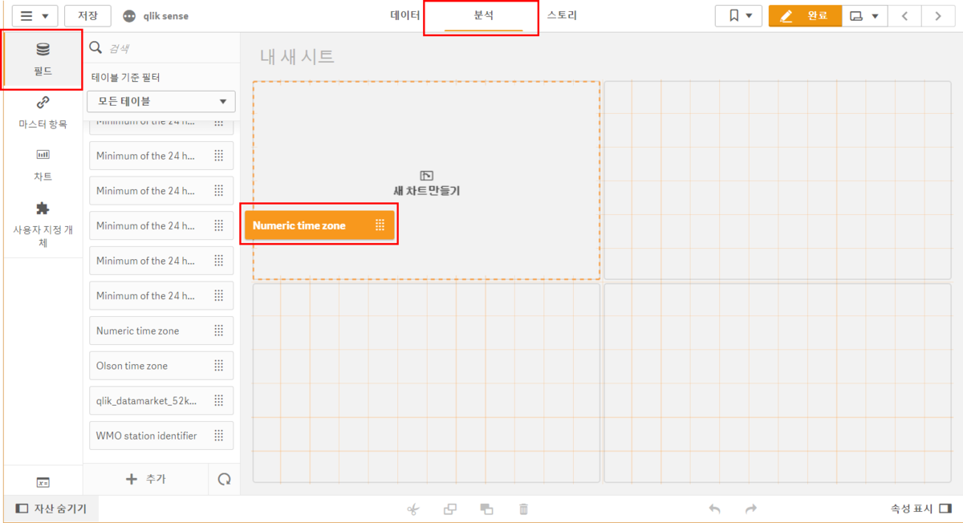Open the hamburger navigation menu dropdown

coord(34,16)
